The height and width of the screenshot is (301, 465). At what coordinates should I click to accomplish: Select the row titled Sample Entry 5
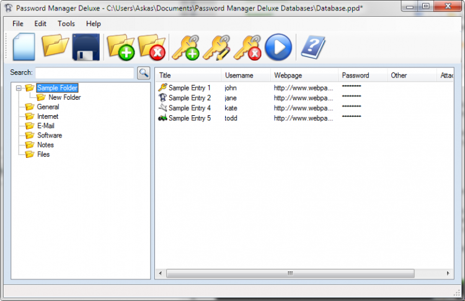point(304,118)
